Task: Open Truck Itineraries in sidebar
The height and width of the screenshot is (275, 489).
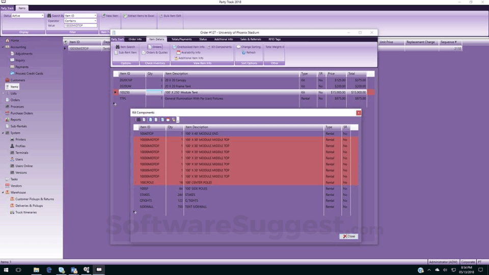Action: (x=23, y=212)
